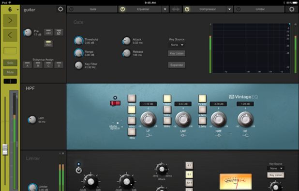Click compressor Key Listen button
The height and width of the screenshot is (191, 299).
pos(276,175)
